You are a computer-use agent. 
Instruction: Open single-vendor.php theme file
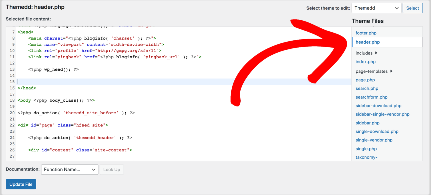[374, 140]
